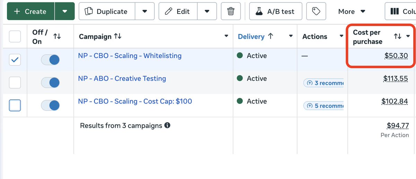416x179 pixels.
Task: Sort by Off / On column arrows
Action: tap(57, 36)
